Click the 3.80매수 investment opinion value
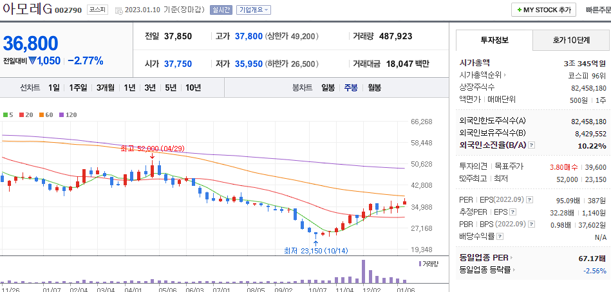The width and height of the screenshot is (611, 292). [564, 167]
